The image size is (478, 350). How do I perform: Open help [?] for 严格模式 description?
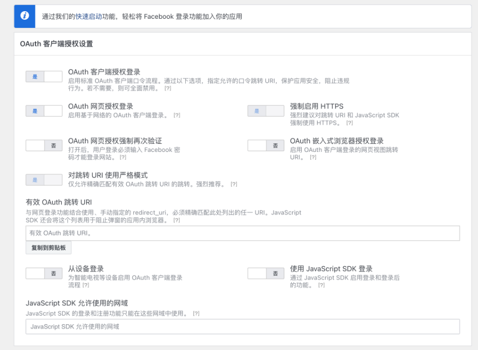click(234, 184)
